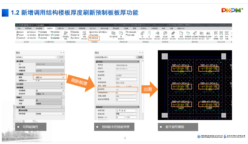Switch to the 深化设计 ribbon tab
This screenshot has width=248, height=144.
[x=71, y=28]
